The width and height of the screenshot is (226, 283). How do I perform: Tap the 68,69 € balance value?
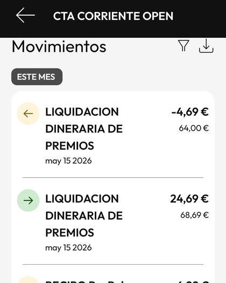tap(195, 215)
